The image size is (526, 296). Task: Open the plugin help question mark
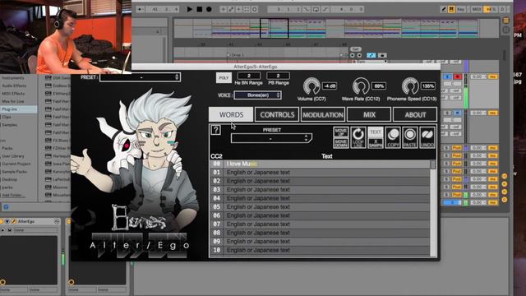215,130
